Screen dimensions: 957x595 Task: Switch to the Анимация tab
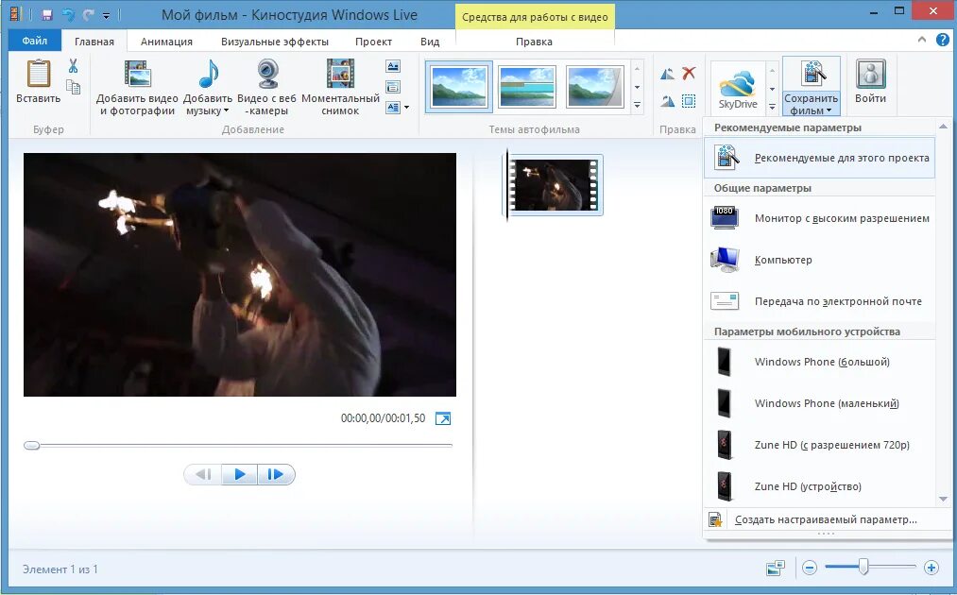pos(166,42)
